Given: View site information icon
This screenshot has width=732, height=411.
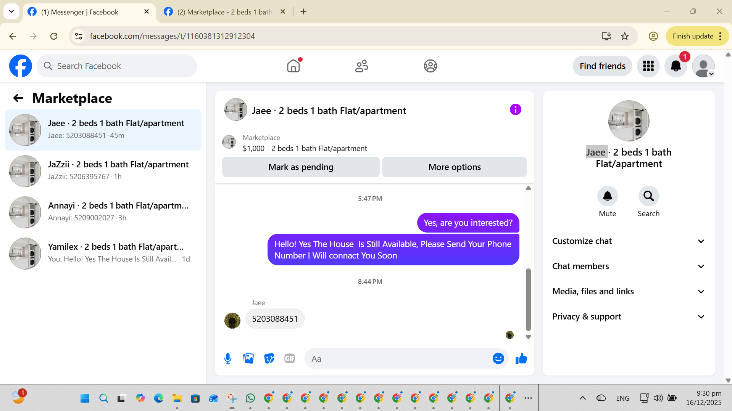Looking at the screenshot, I should pos(79,36).
